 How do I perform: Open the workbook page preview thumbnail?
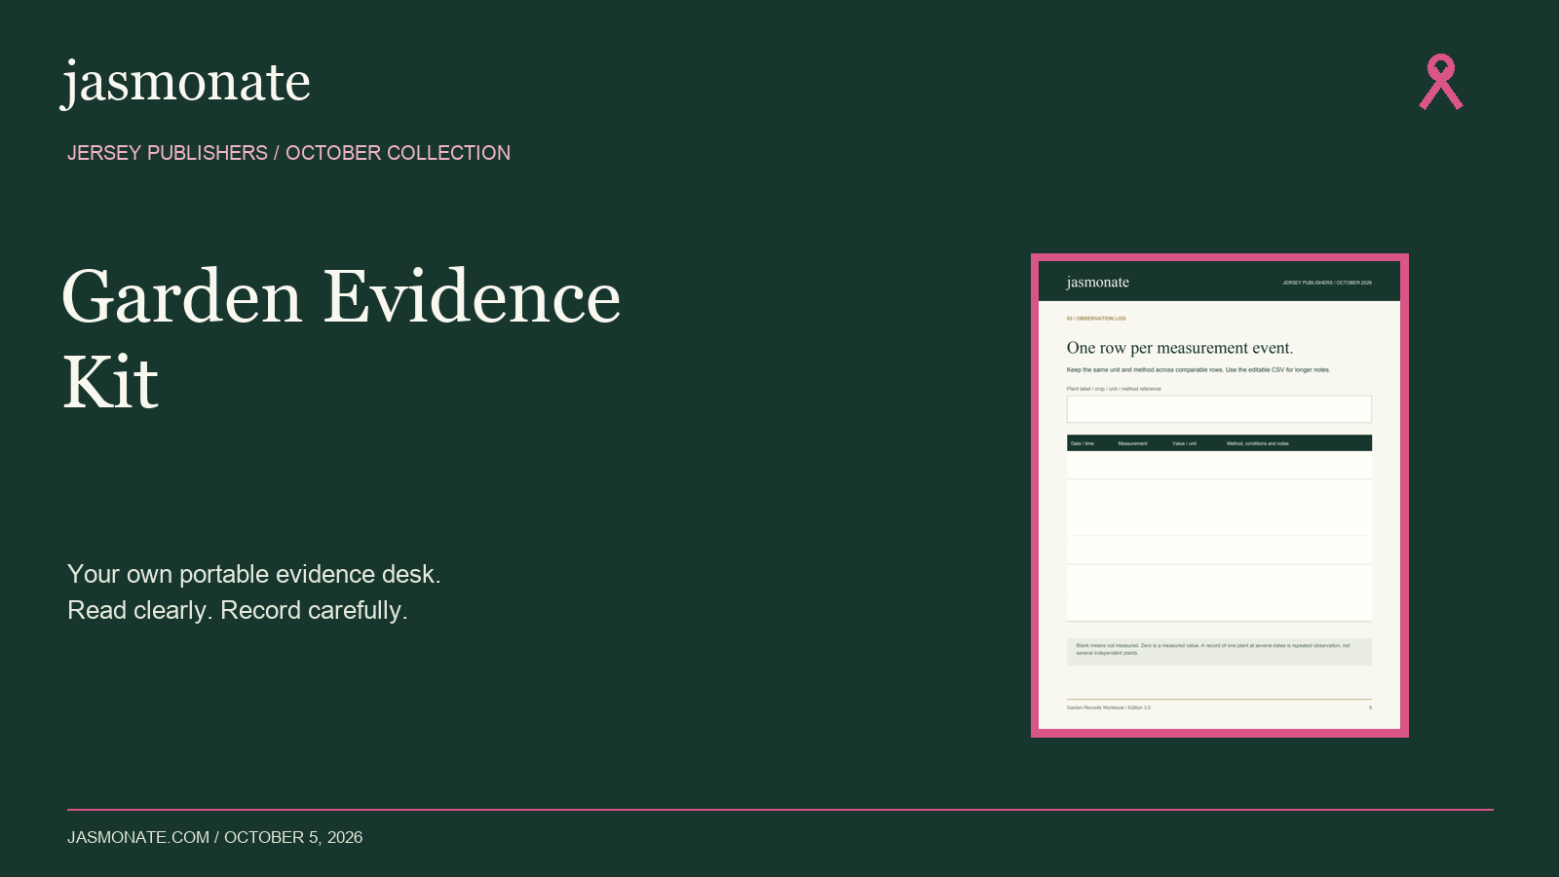(x=1220, y=495)
